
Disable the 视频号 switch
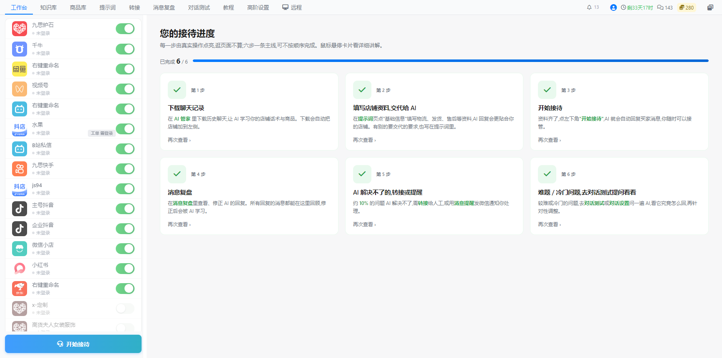[x=125, y=89]
